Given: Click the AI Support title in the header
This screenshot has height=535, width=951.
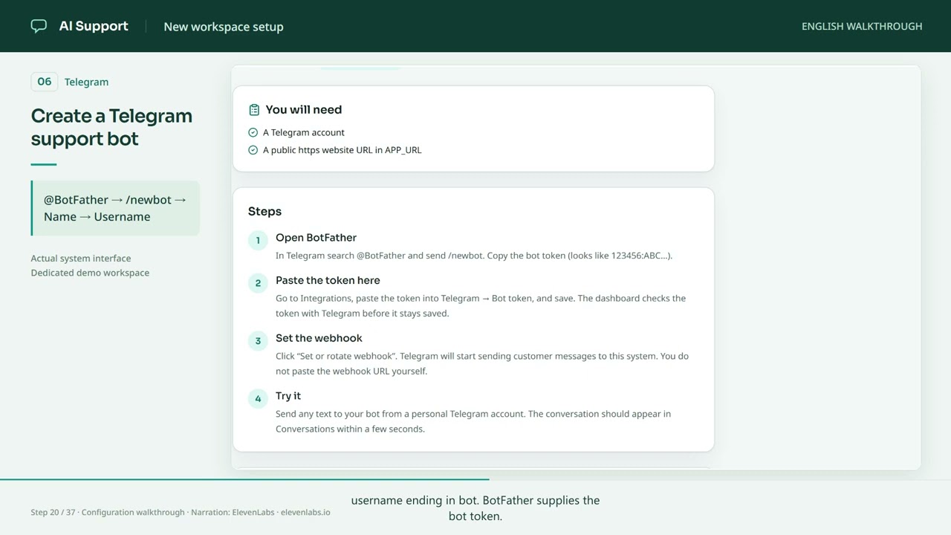Looking at the screenshot, I should click(94, 26).
